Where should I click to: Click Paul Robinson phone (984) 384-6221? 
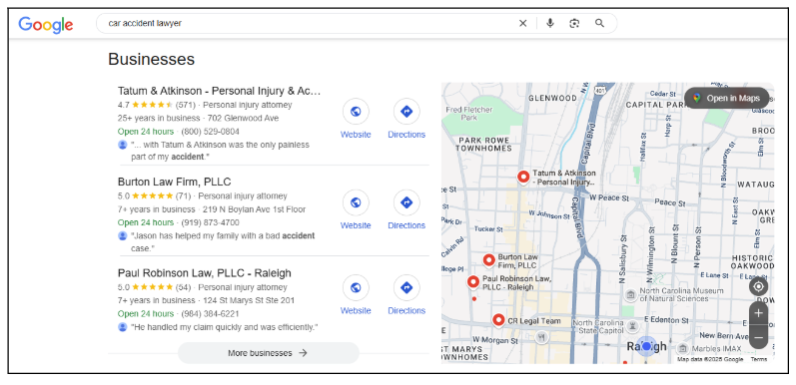[210, 313]
